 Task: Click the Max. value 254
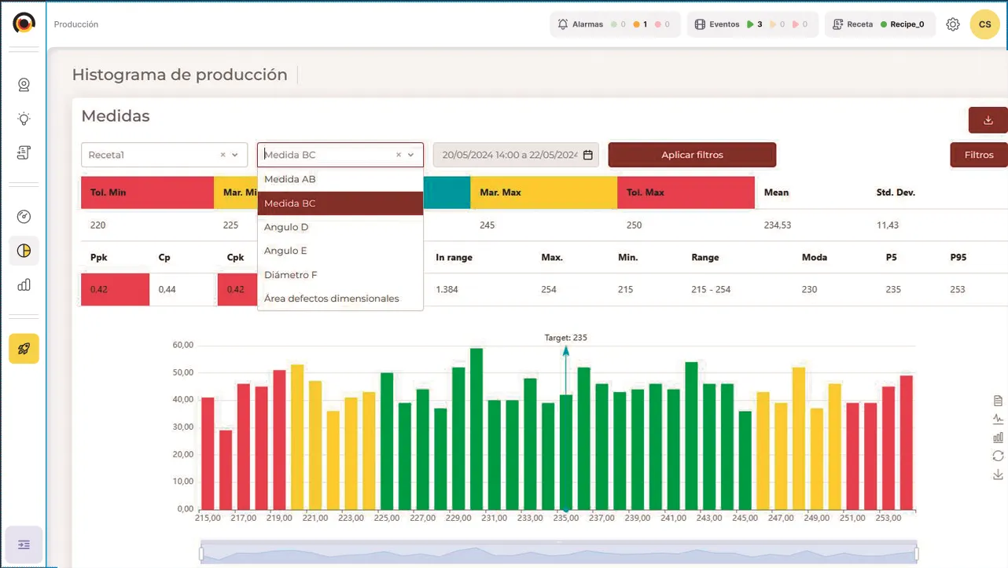(549, 290)
